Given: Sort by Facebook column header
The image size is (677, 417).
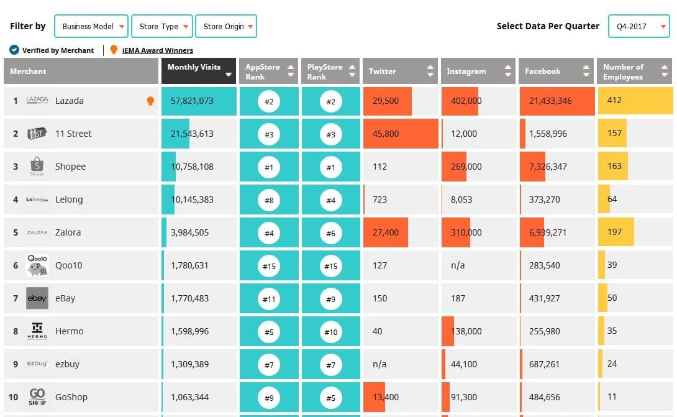Looking at the screenshot, I should pyautogui.click(x=557, y=71).
